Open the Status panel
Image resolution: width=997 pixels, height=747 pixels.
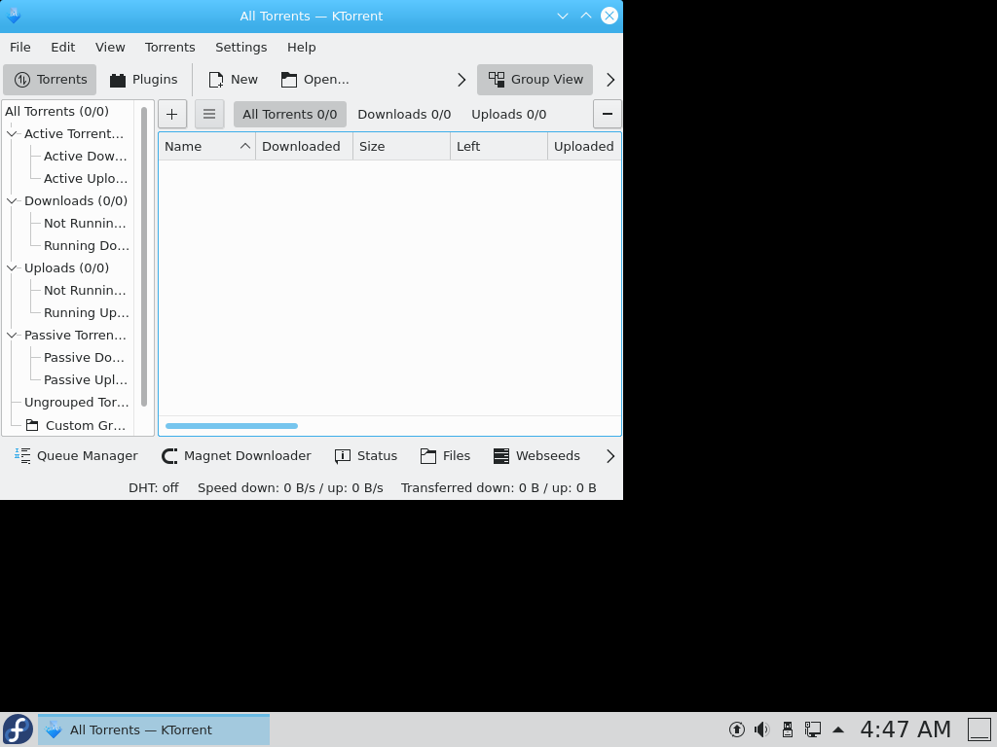[366, 456]
